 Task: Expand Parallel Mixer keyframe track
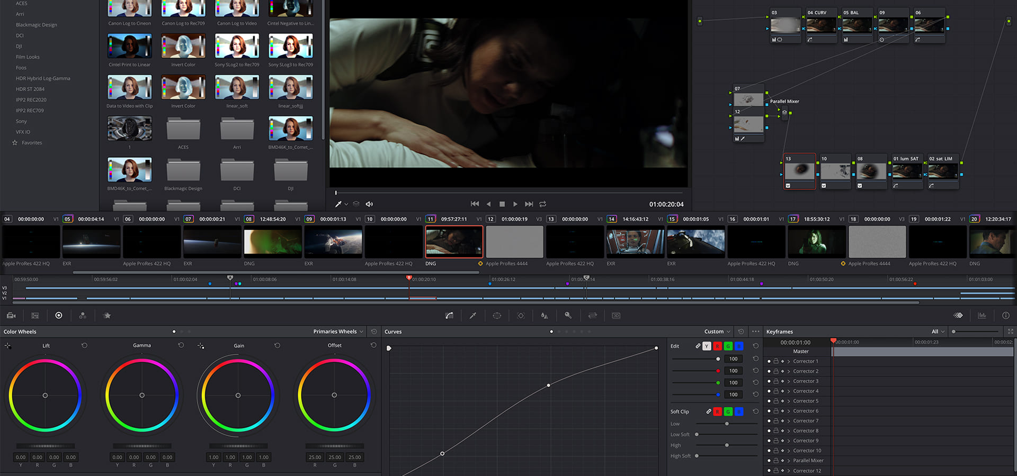point(789,461)
